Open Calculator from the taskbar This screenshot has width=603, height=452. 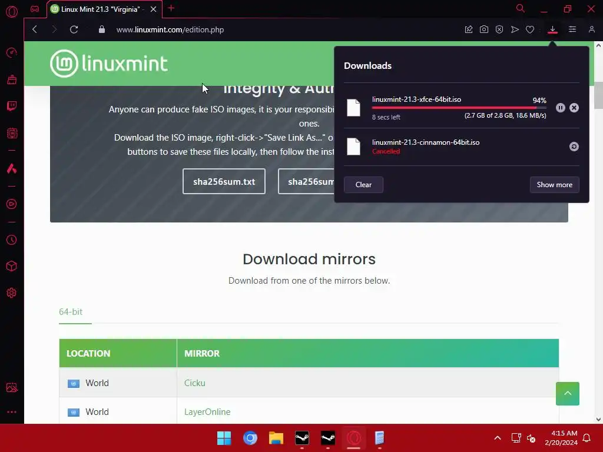380,438
